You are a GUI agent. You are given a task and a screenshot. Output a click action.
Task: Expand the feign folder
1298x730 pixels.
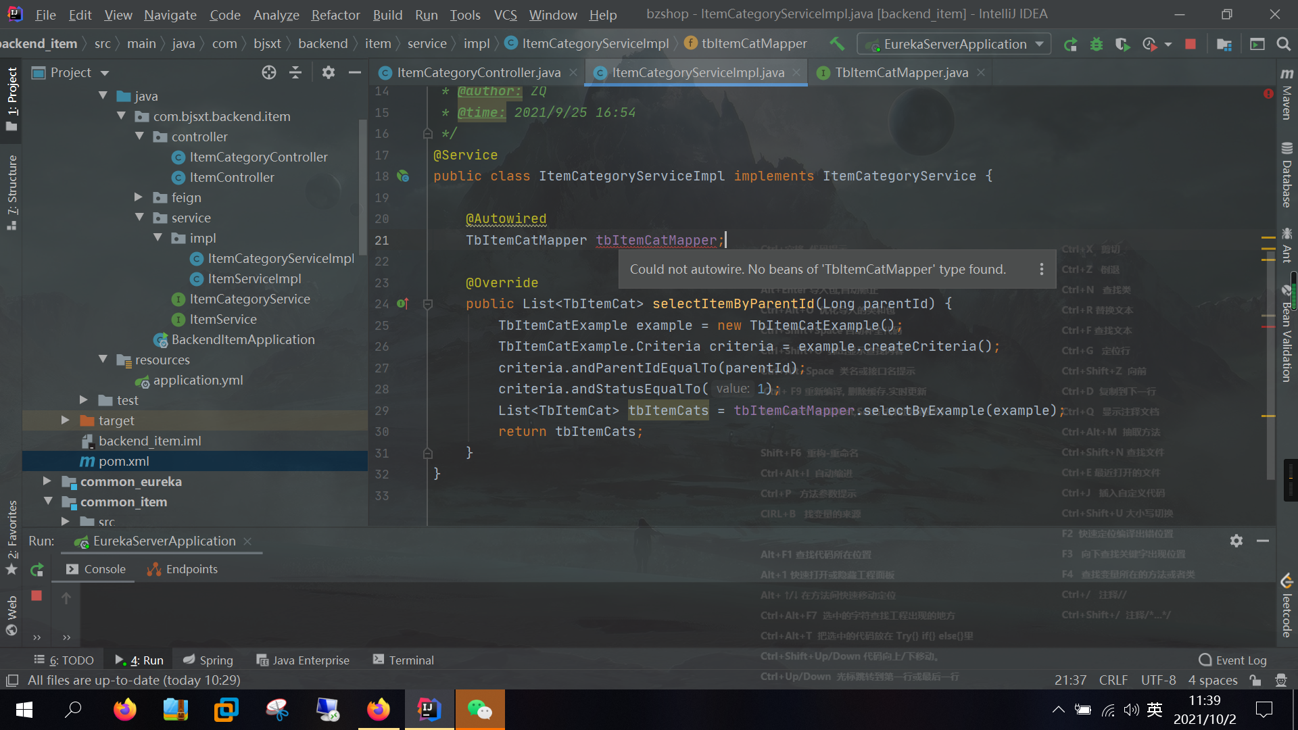point(139,197)
